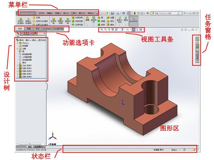
Task: Switch to the DimXpert ribbon tab
Action: [47, 29]
